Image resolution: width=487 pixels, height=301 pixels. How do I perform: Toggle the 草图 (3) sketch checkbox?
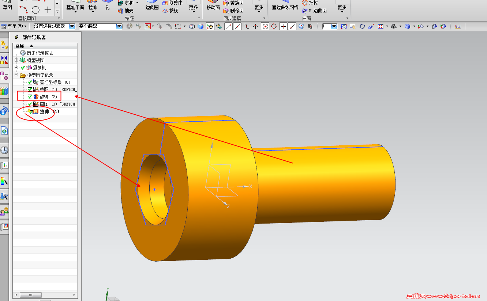tap(30, 104)
